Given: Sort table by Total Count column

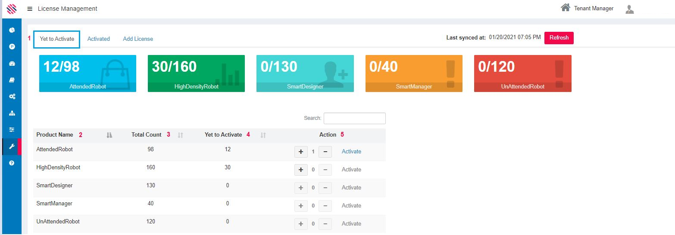Looking at the screenshot, I should pyautogui.click(x=181, y=135).
